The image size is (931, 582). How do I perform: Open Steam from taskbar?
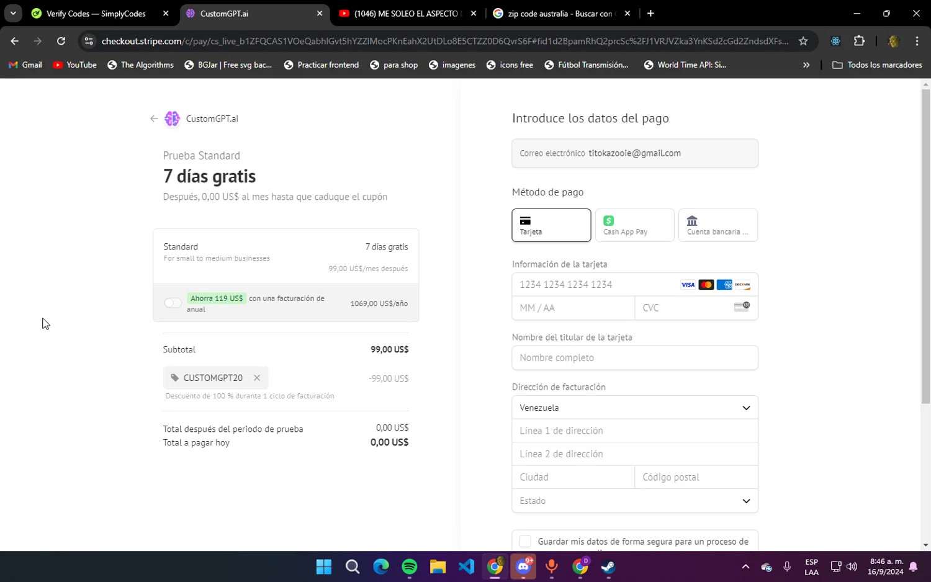click(608, 566)
